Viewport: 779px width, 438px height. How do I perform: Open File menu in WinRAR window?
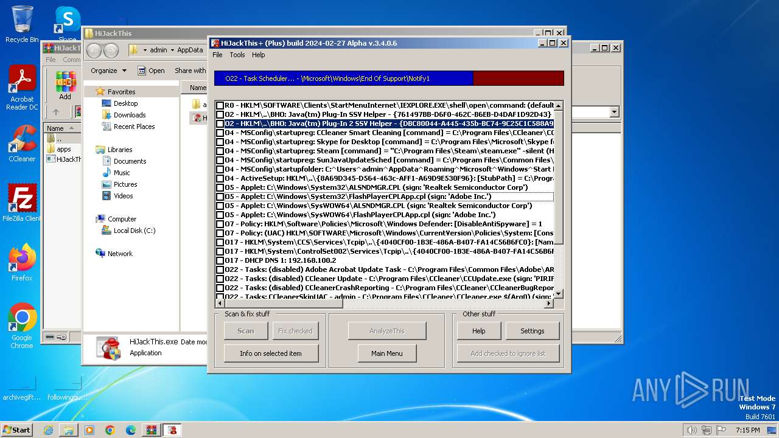pyautogui.click(x=51, y=60)
